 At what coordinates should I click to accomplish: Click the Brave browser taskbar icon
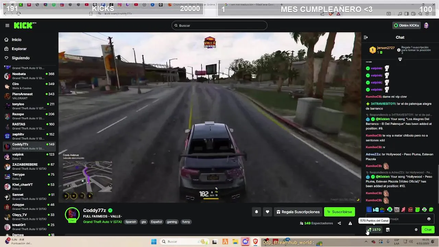pos(256,242)
